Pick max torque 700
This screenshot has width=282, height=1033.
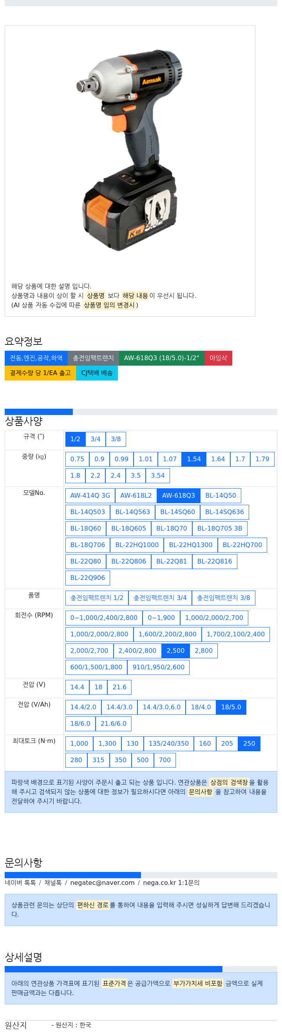click(164, 760)
